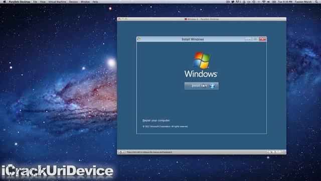
Task: Open the Virtual Machine menu
Action: tap(57, 2)
